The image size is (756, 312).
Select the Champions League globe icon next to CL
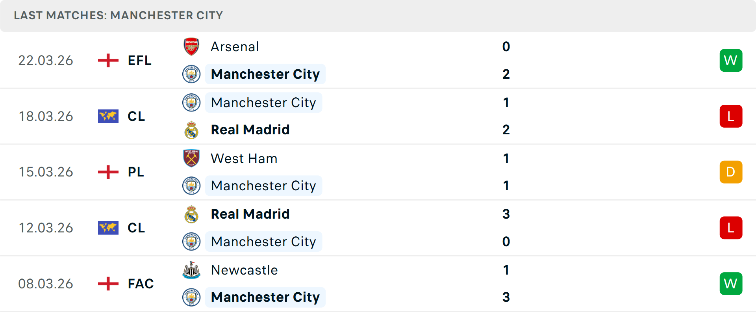(x=108, y=116)
